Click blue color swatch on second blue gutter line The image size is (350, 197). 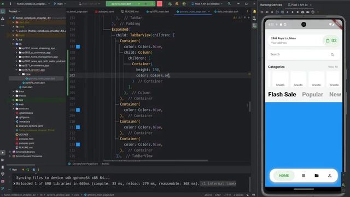78,110
